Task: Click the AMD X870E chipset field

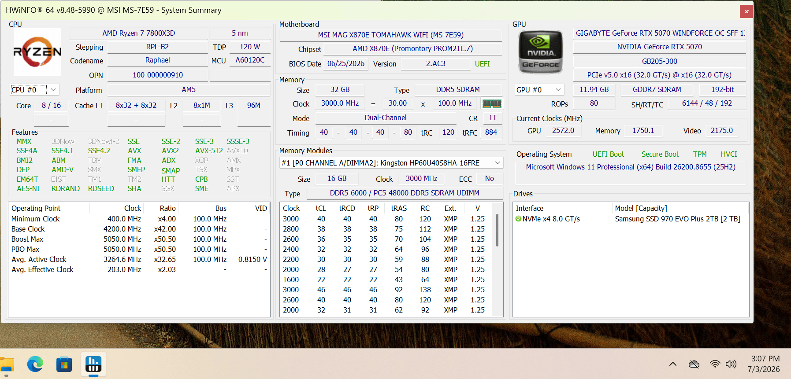Action: tap(412, 49)
